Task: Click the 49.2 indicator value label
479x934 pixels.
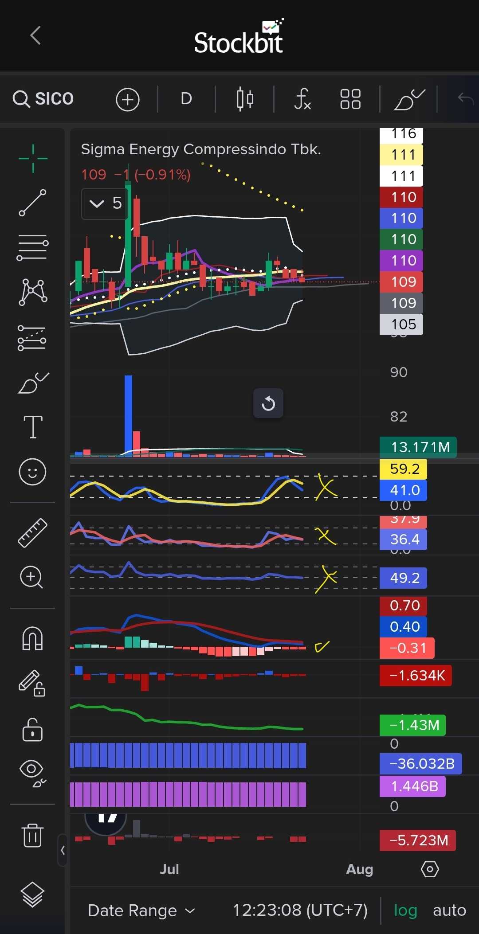Action: 404,578
